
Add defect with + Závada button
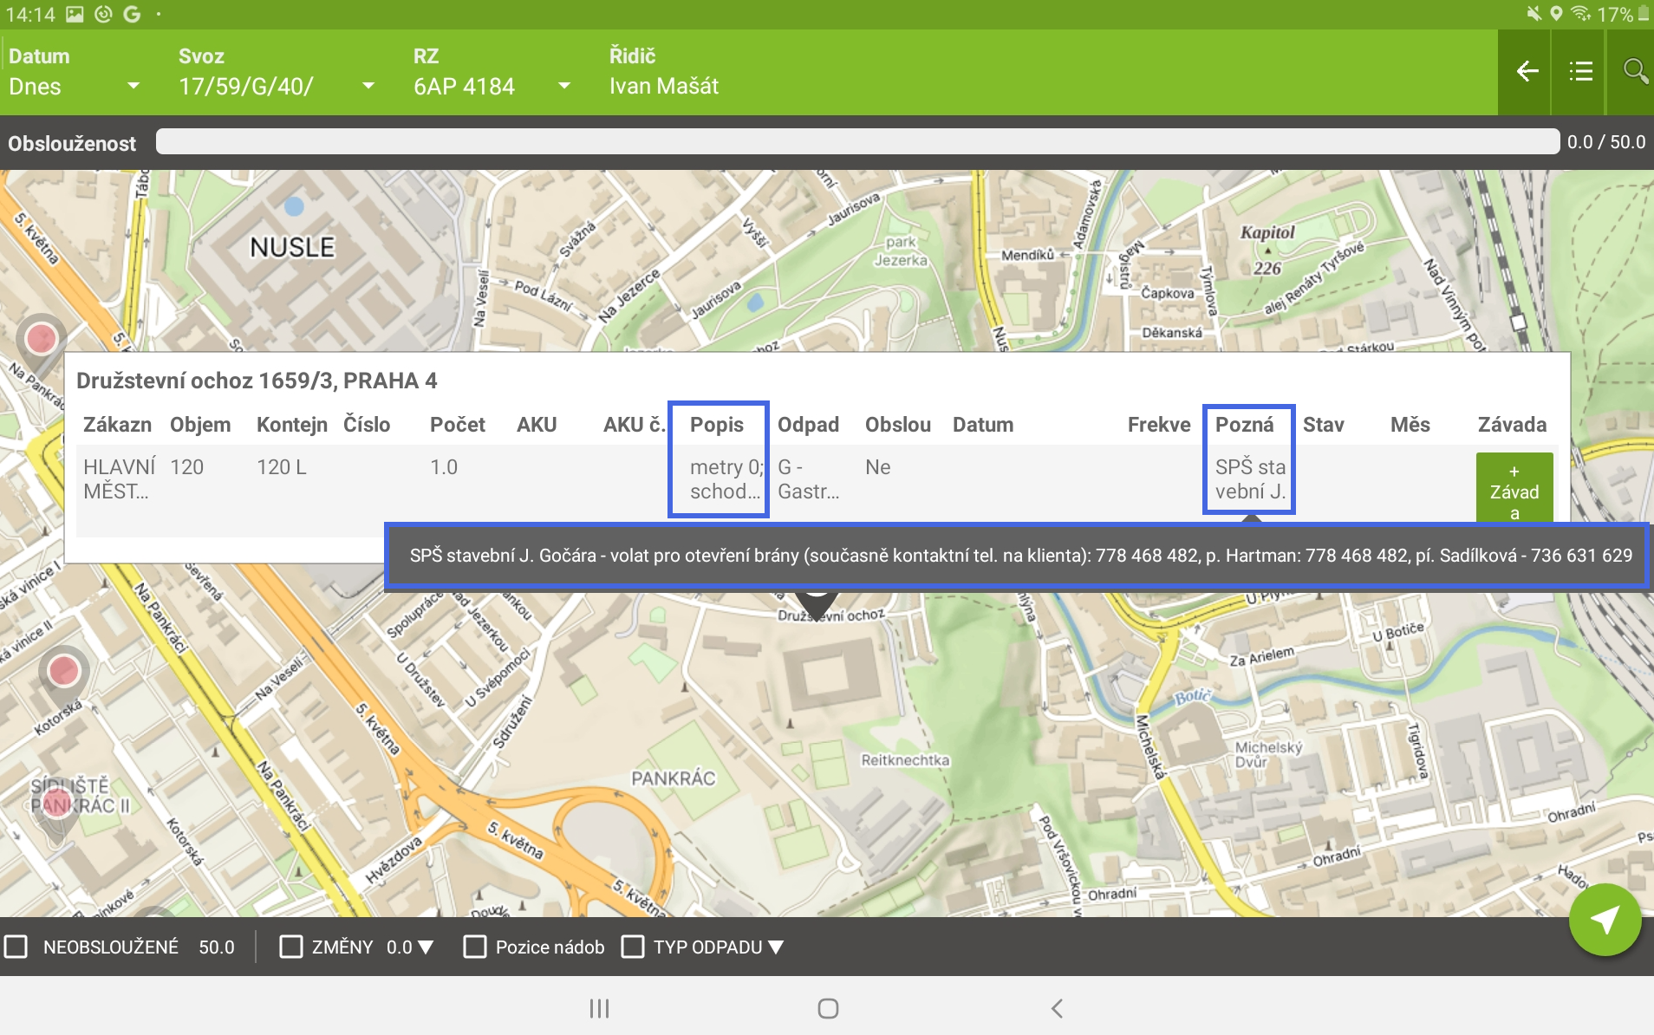1514,489
